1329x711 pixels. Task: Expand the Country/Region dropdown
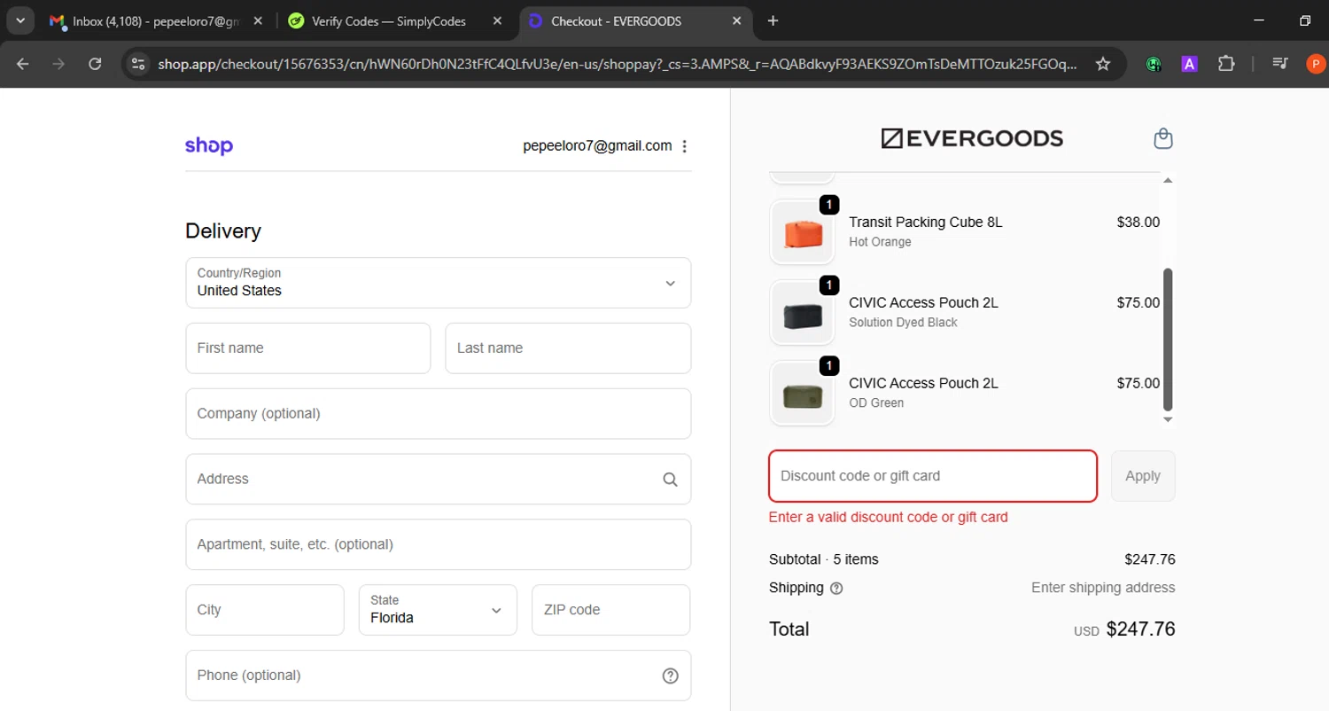click(x=438, y=283)
